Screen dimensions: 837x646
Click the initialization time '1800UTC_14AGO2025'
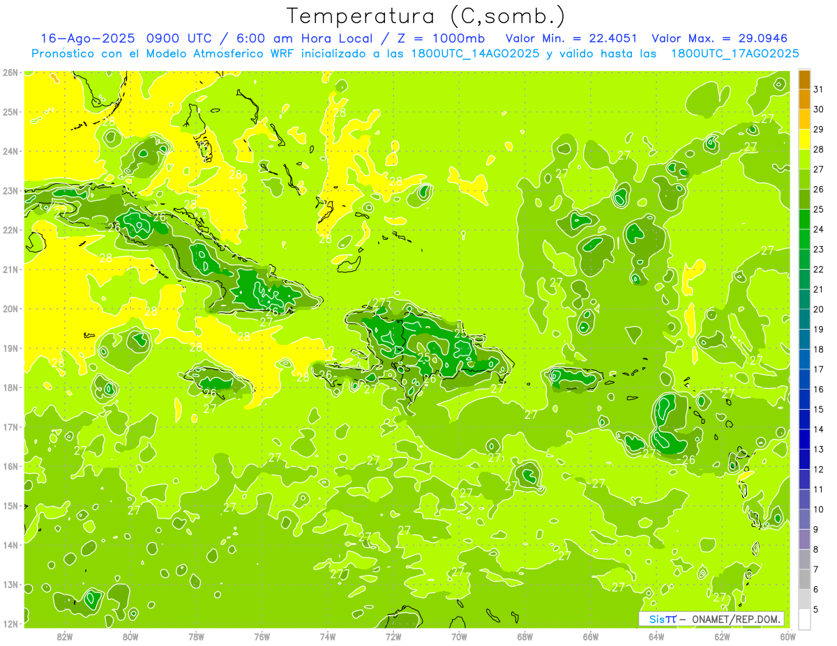pyautogui.click(x=470, y=54)
